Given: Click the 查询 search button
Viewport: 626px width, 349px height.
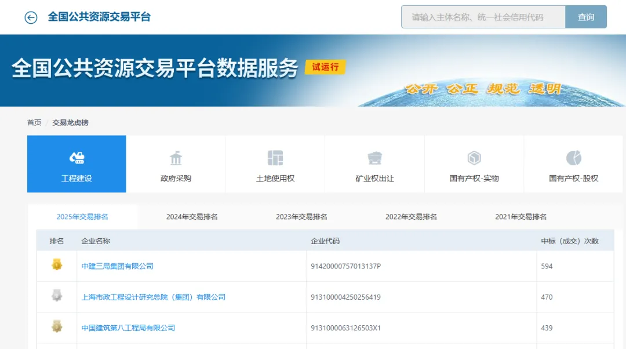Looking at the screenshot, I should (x=586, y=17).
